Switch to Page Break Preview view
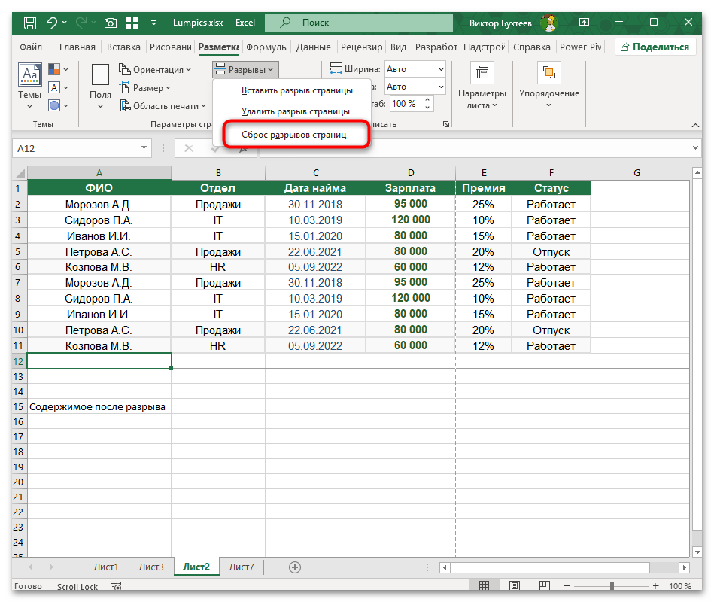Screen dimensions: 714x602 545,586
